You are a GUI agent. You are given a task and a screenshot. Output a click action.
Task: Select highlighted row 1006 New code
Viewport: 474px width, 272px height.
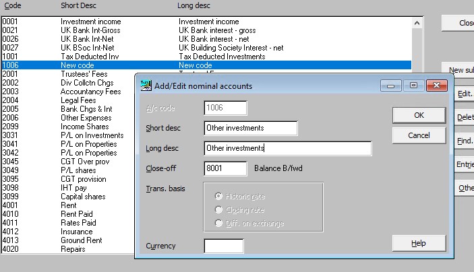click(x=206, y=65)
